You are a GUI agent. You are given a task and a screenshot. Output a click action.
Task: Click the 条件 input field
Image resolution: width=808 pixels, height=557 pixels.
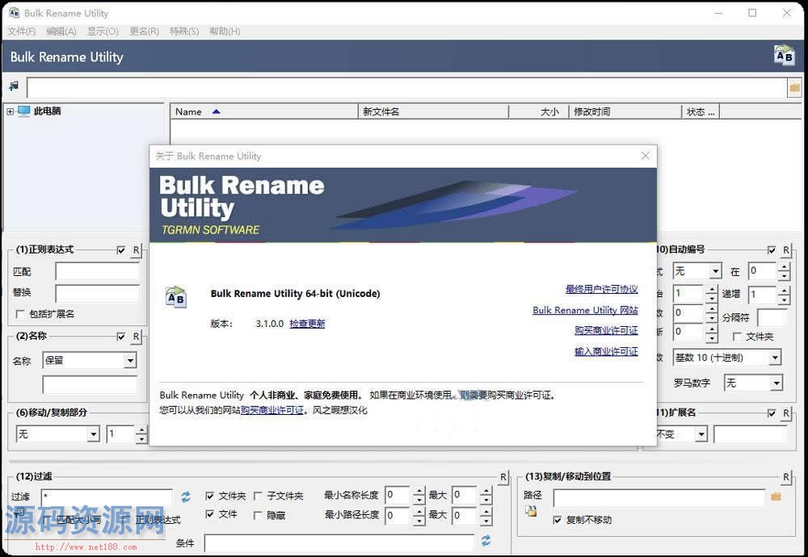[x=339, y=542]
